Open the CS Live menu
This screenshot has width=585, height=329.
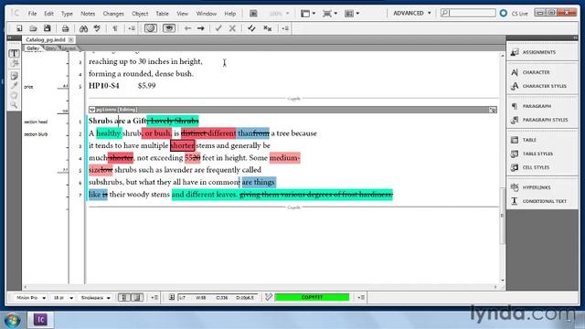click(515, 14)
